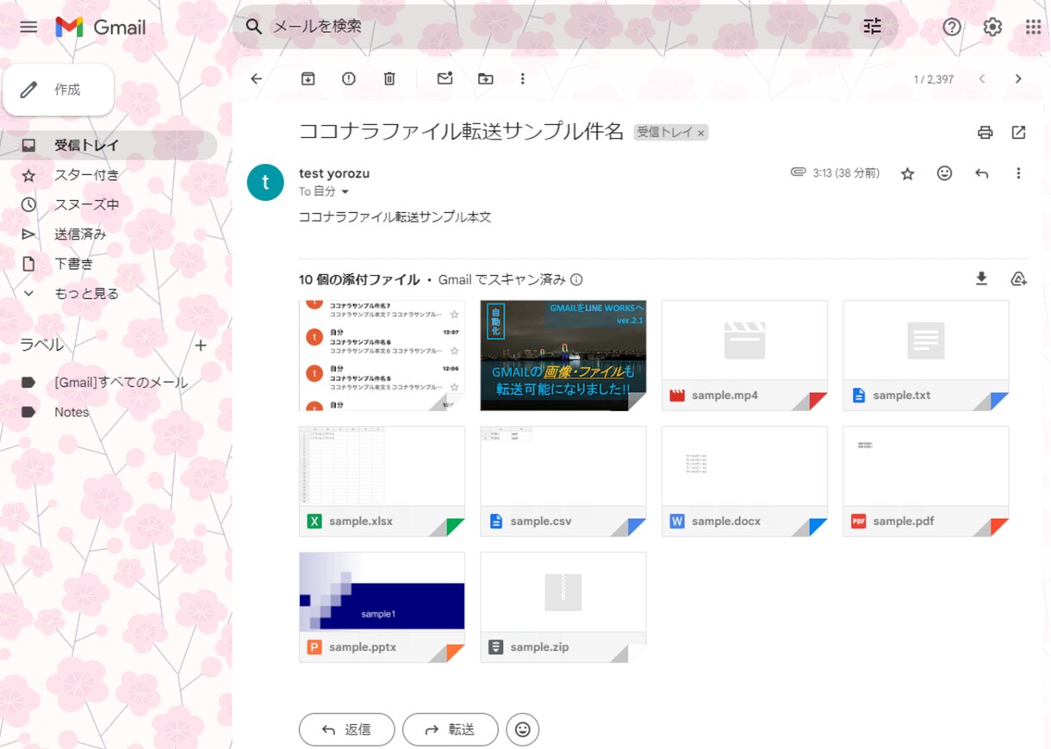Open 受信トレイ folder
Viewport: 1051px width, 749px height.
click(x=108, y=145)
